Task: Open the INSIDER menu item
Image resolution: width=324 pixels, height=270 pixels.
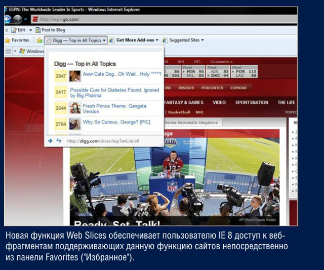Action: tap(186, 88)
